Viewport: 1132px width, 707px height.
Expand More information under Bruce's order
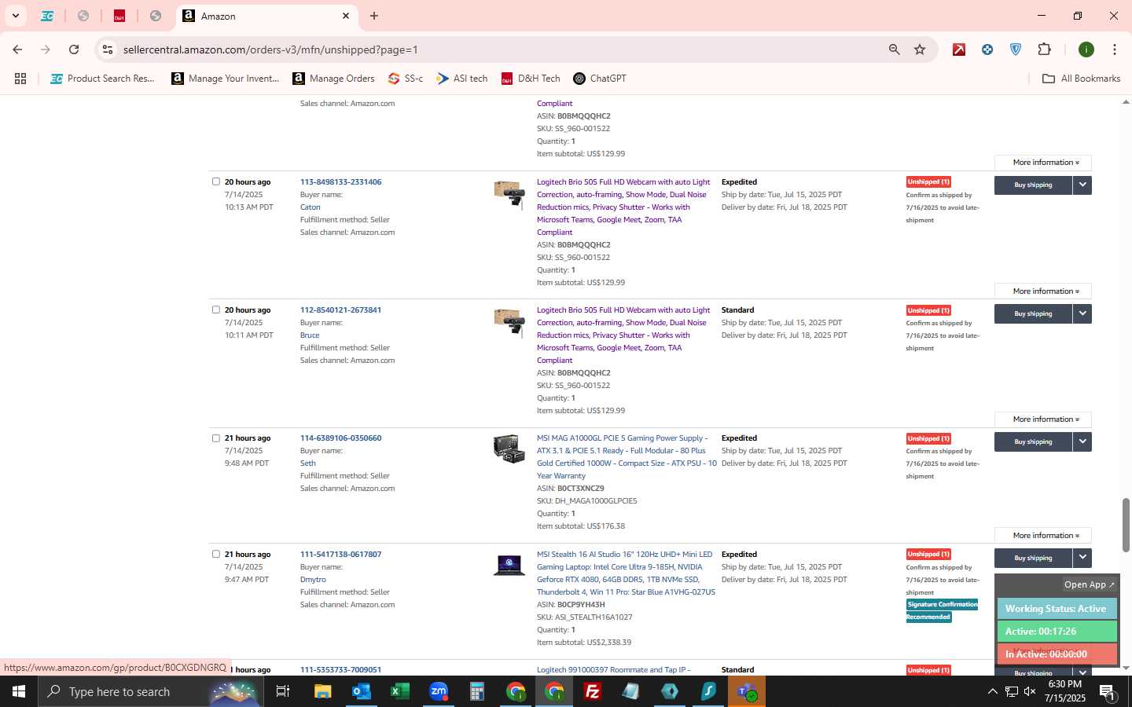pos(1043,419)
